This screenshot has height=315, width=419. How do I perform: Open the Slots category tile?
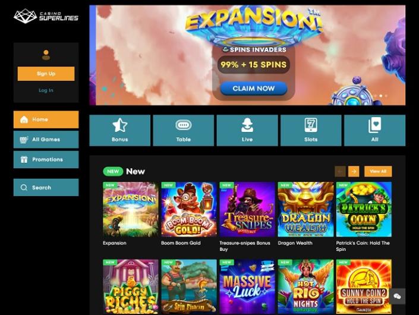click(x=311, y=130)
